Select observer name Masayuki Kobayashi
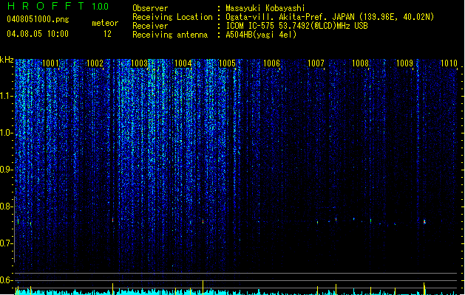 point(265,8)
